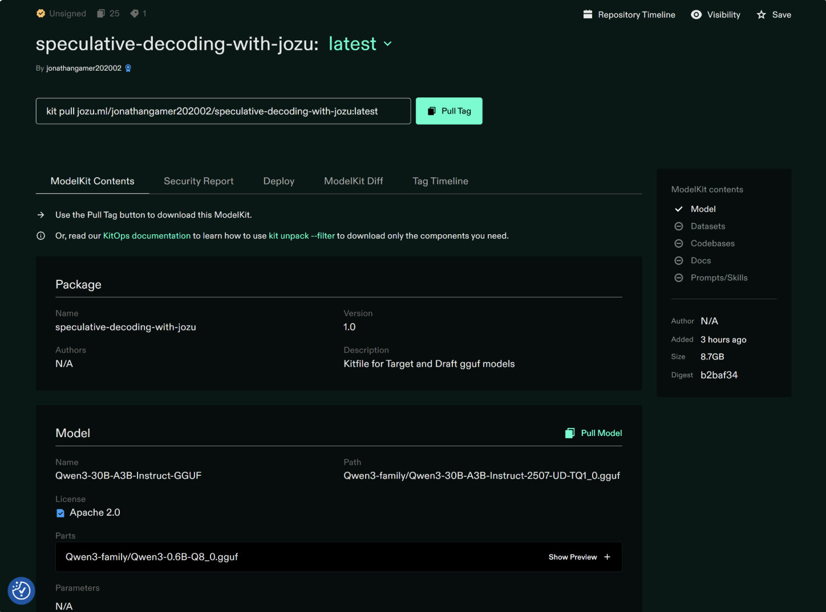Click the jonathangamer202002 author link
Screen dimensions: 826x612
84,68
